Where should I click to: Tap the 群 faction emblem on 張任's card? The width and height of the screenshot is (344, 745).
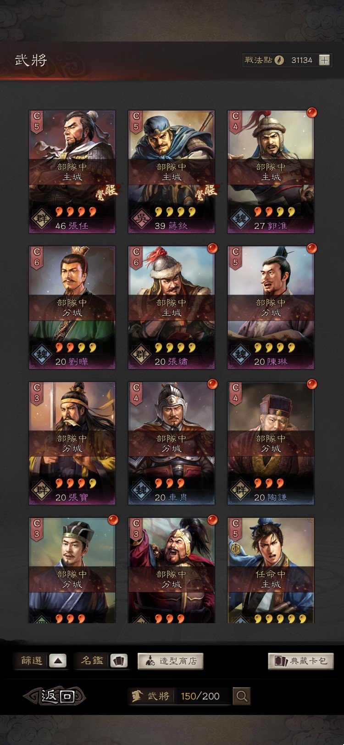pyautogui.click(x=41, y=218)
